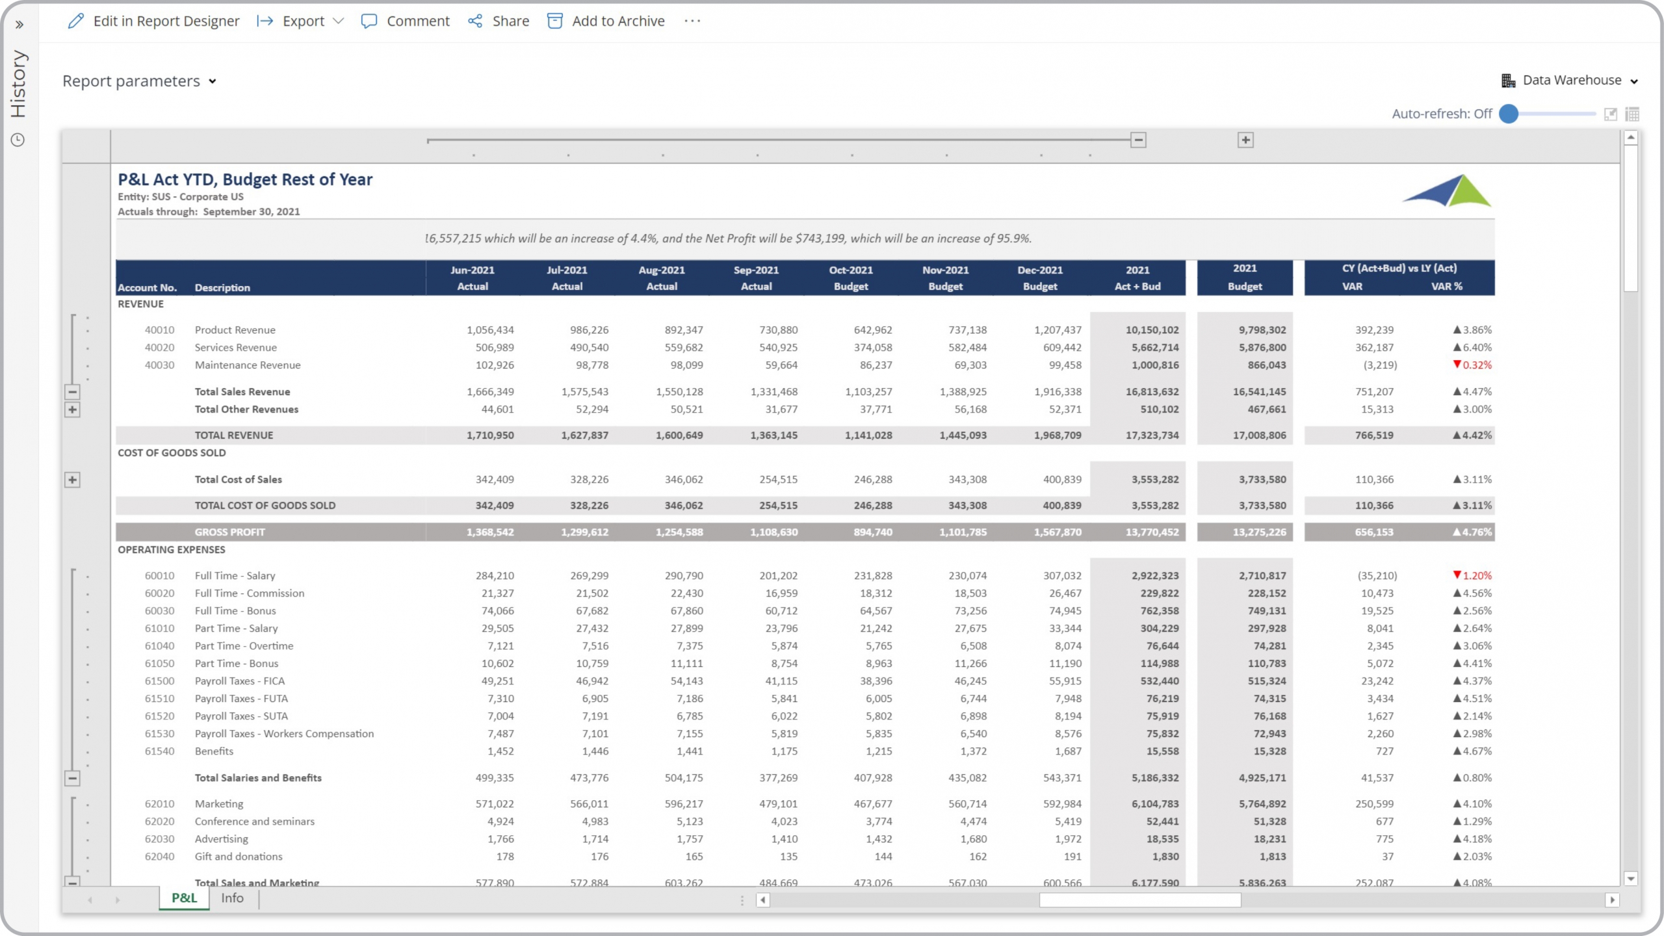Image resolution: width=1664 pixels, height=936 pixels.
Task: Collapse the monthly columns group with minus button
Action: pos(1138,140)
